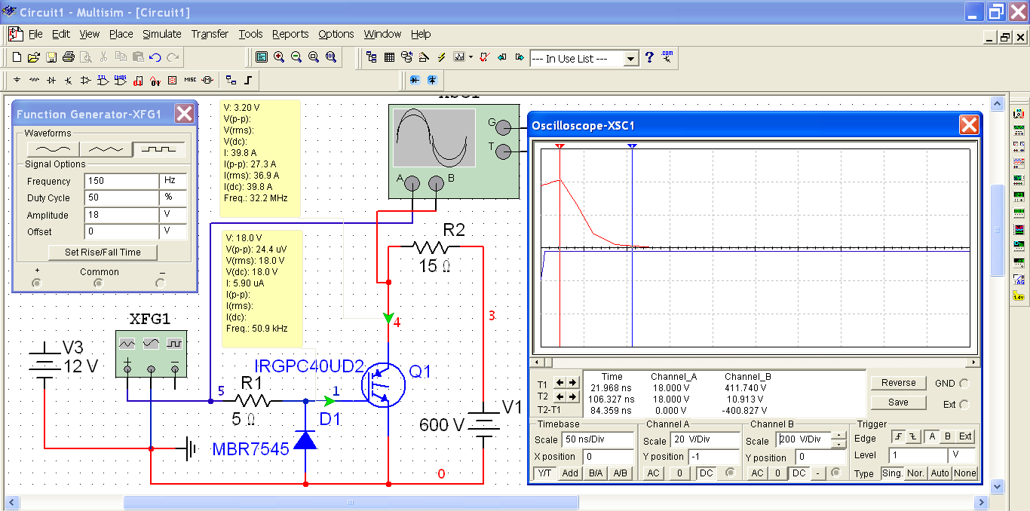Image resolution: width=1030 pixels, height=511 pixels.
Task: Run simulation with the lightning bolt icon
Action: coord(441,57)
